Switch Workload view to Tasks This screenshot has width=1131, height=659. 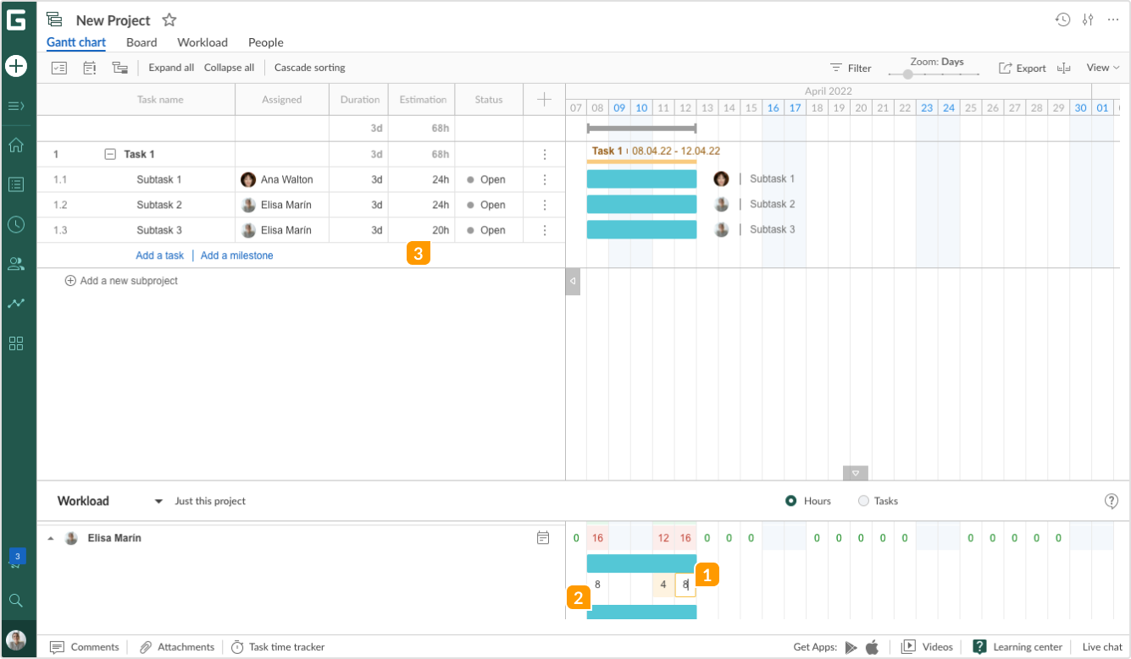point(862,501)
